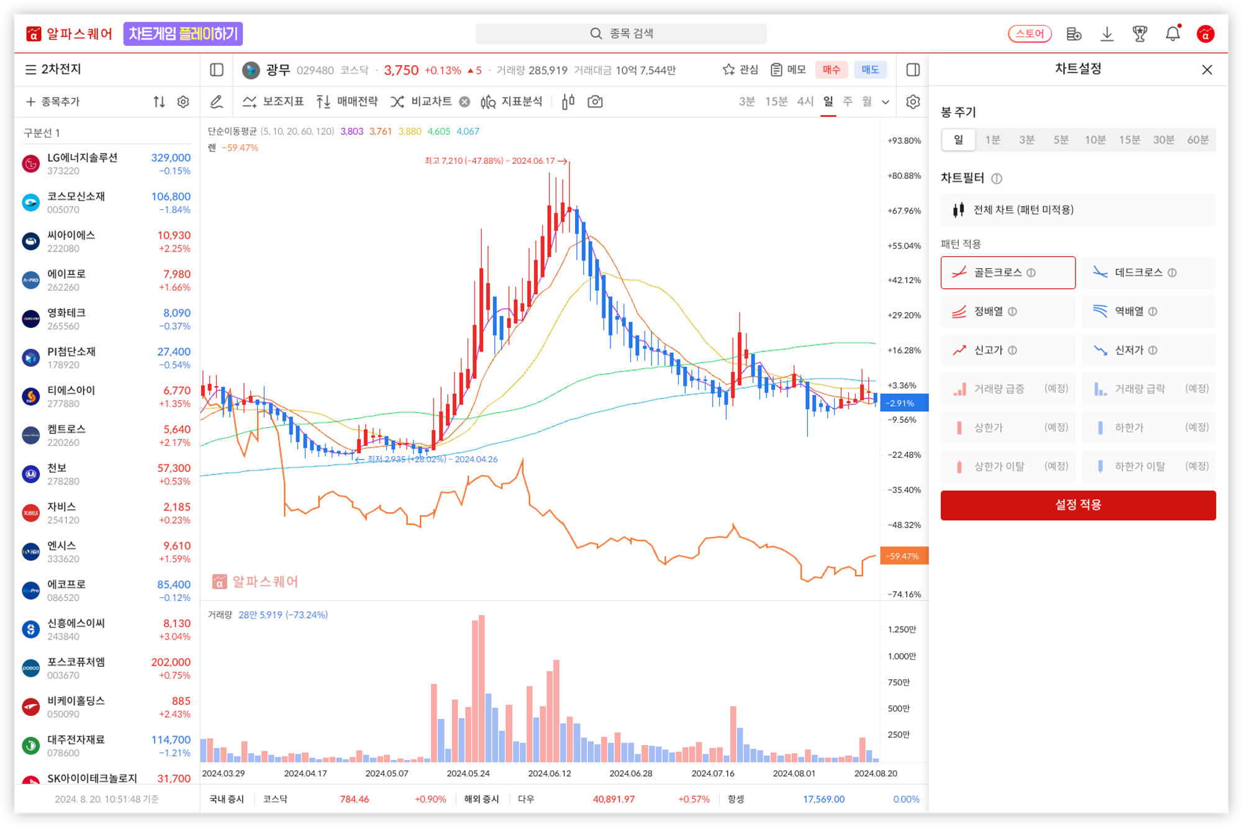
Task: Take chart screenshot with camera icon
Action: pyautogui.click(x=595, y=102)
